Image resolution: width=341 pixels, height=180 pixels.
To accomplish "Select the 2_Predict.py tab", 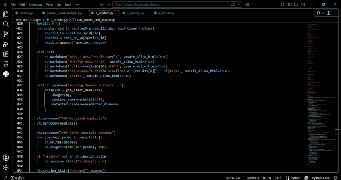I will pos(104,13).
